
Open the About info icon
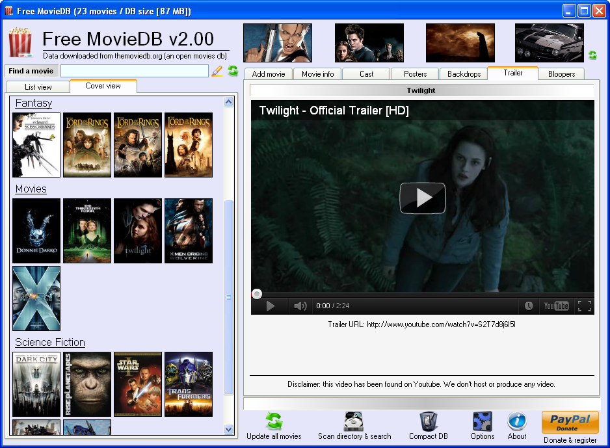point(517,421)
